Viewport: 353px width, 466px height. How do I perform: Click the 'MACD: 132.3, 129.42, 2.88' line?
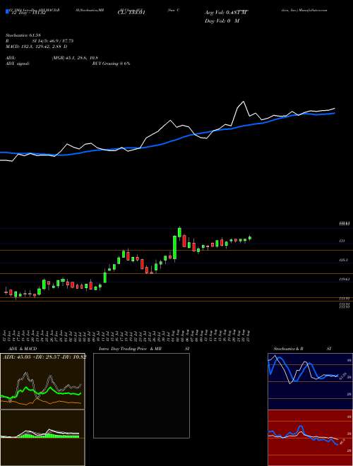(x=37, y=47)
